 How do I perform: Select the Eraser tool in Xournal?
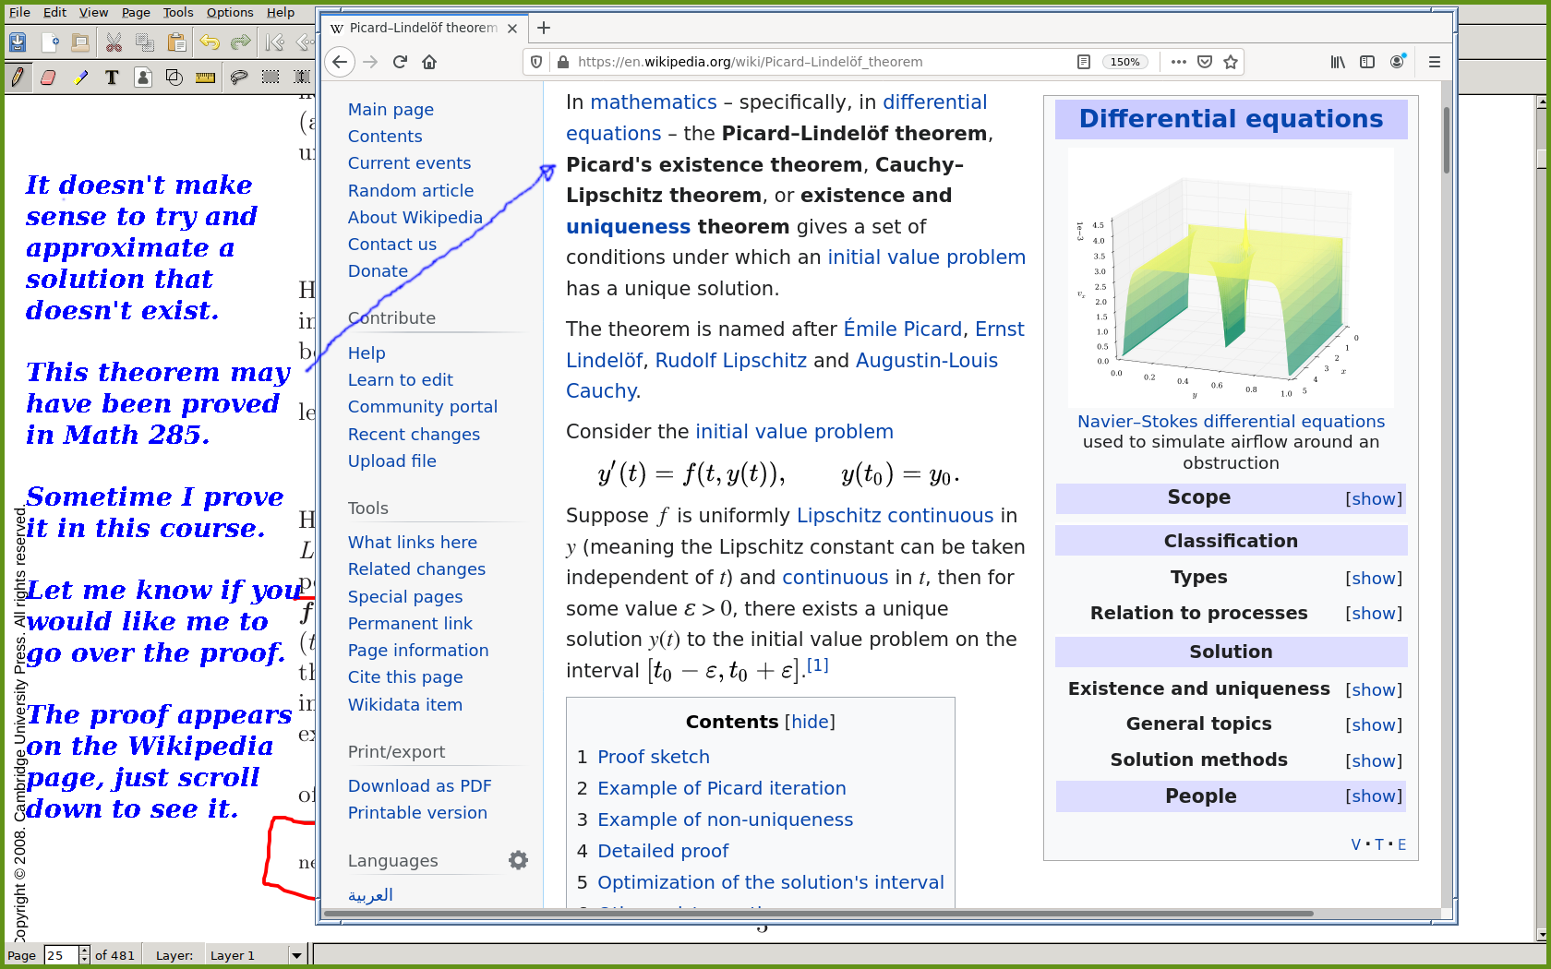[48, 78]
